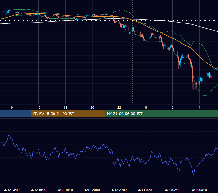Click the 4 hour label on price chart axis
This screenshot has height=193, width=218.
click(x=199, y=108)
